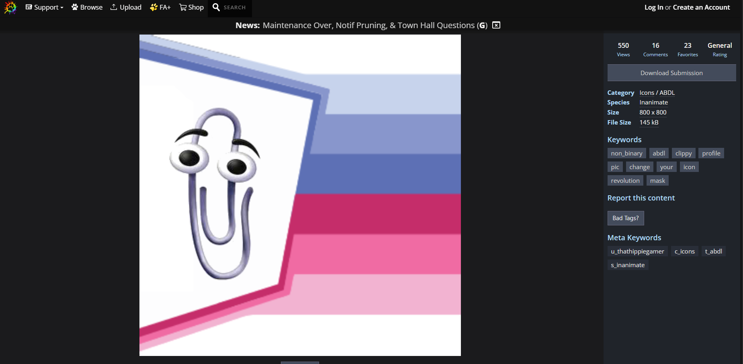Click the Shop cart icon
This screenshot has width=743, height=364.
coord(183,7)
